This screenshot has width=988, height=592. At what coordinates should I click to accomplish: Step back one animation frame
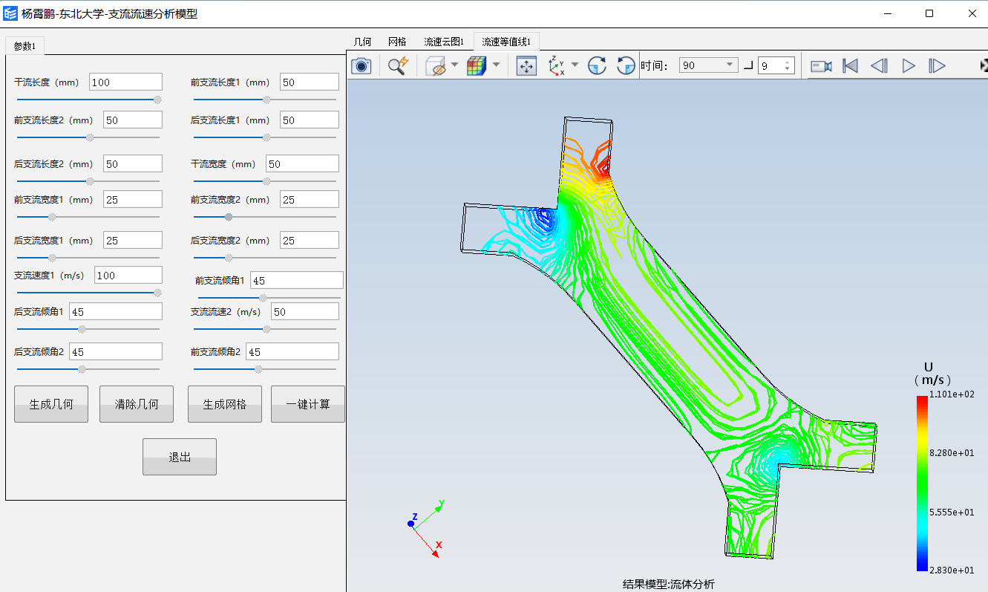click(880, 65)
